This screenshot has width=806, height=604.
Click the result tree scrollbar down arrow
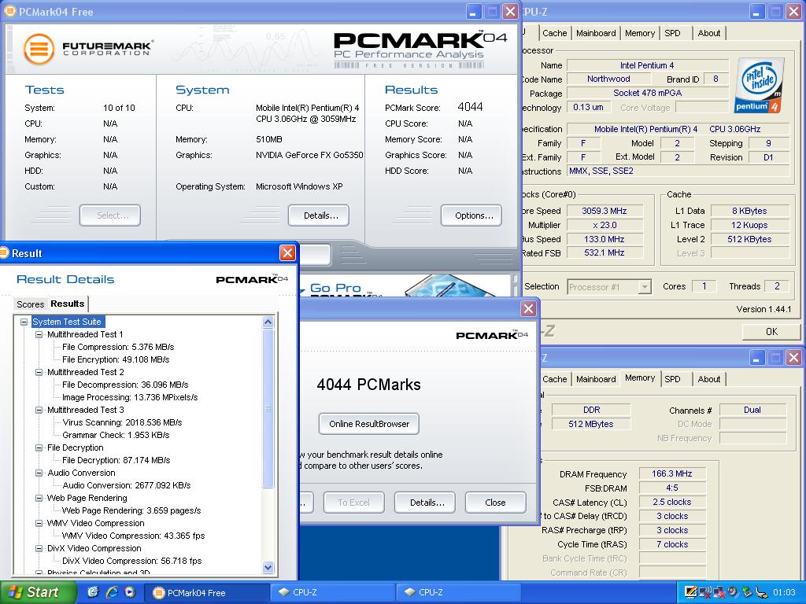[268, 567]
